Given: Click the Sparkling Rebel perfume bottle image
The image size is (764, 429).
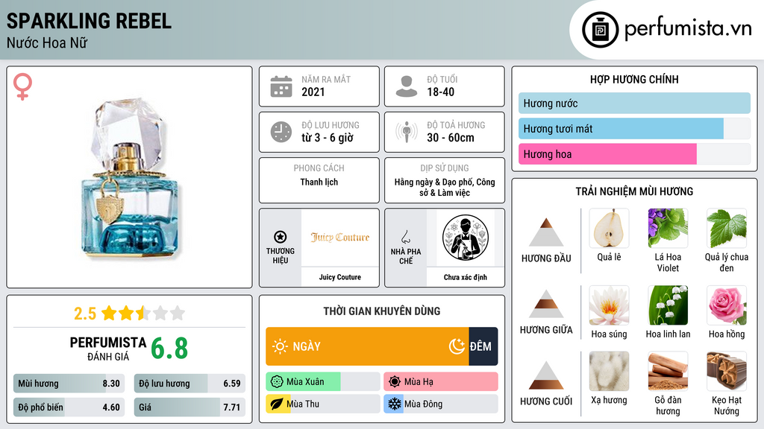Looking at the screenshot, I should [x=130, y=177].
